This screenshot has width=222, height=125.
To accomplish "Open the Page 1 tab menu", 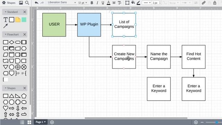I will [41, 122].
